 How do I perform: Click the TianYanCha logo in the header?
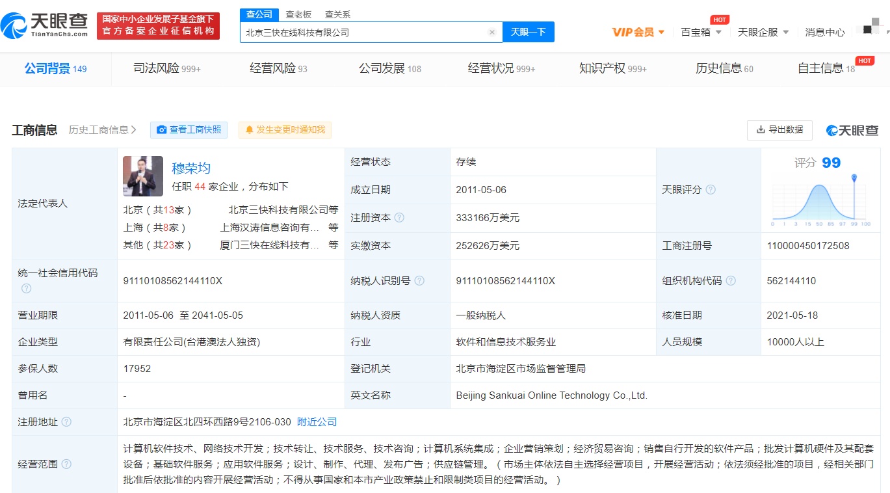click(x=44, y=25)
